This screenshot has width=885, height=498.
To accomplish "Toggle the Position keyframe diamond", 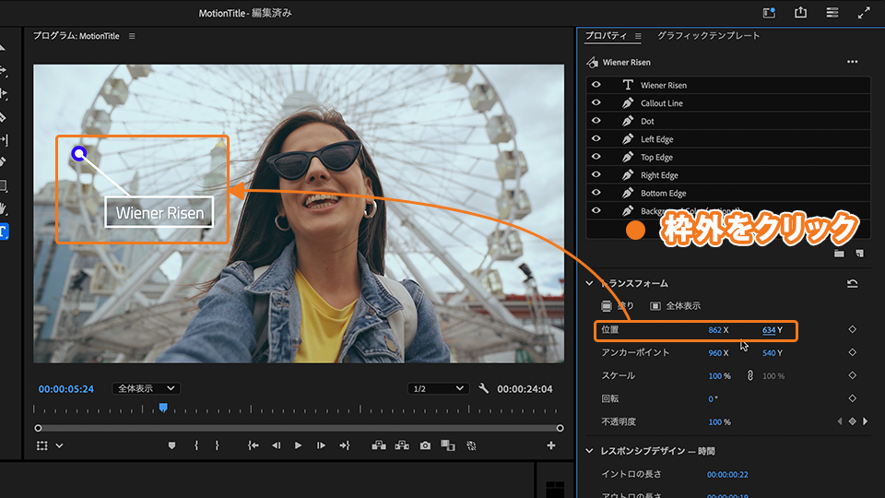I will coord(852,329).
